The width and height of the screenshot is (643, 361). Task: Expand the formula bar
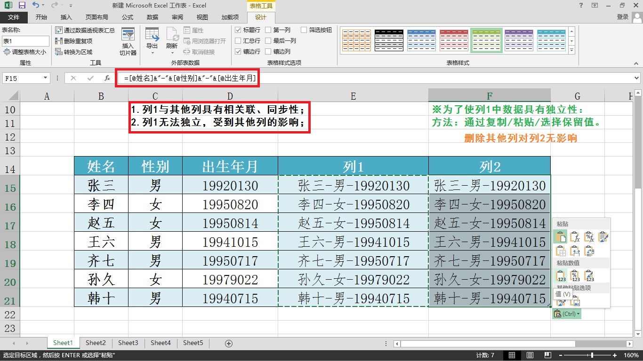pyautogui.click(x=637, y=78)
